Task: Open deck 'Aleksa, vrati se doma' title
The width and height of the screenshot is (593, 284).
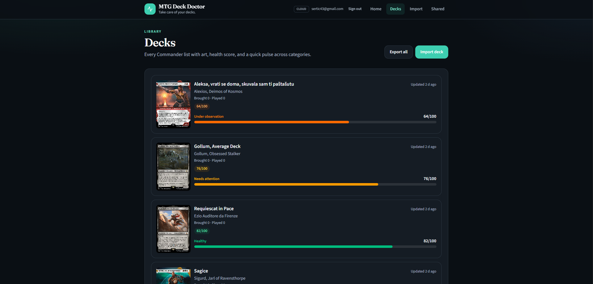Action: (x=244, y=84)
